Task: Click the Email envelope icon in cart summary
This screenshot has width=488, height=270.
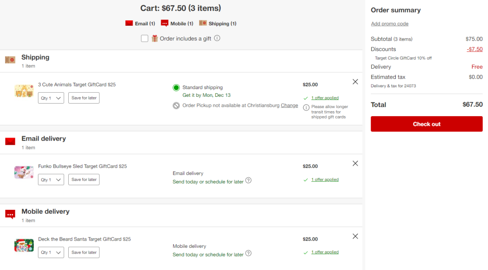Action: [129, 24]
